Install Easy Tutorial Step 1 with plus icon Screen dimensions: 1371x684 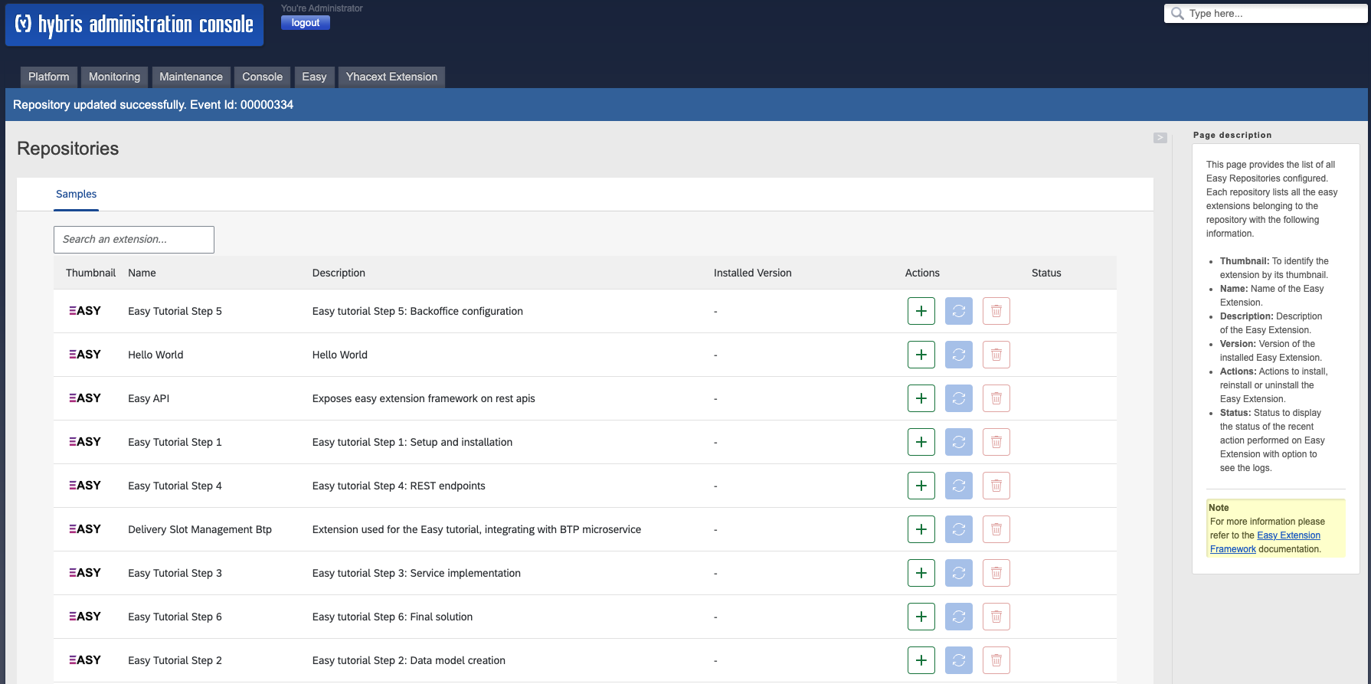pyautogui.click(x=921, y=442)
